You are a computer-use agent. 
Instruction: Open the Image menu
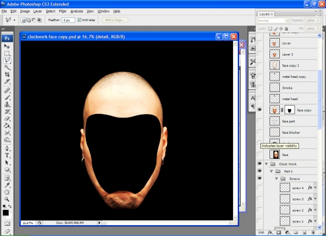coord(25,11)
